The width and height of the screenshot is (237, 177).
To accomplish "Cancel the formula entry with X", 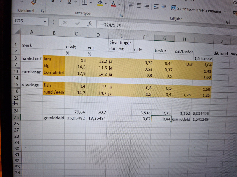I will [65, 23].
